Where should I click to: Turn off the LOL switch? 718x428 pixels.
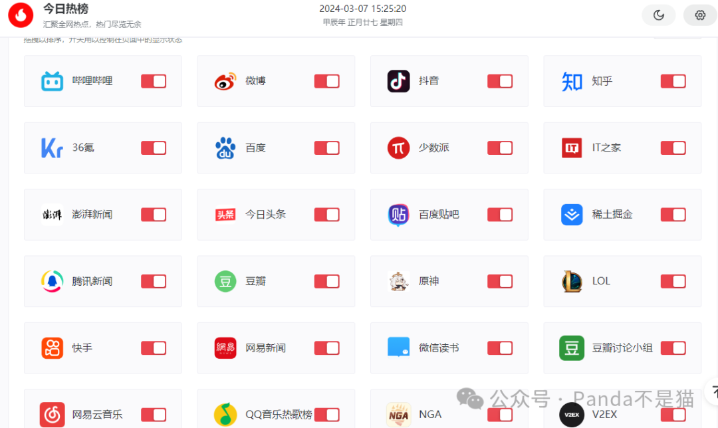coord(673,282)
